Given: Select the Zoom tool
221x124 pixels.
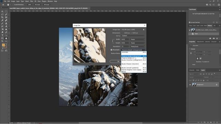Looking at the screenshot, I should (2, 41).
